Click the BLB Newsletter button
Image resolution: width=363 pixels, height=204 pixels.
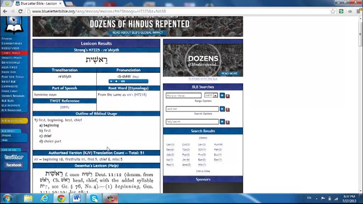pyautogui.click(x=14, y=121)
